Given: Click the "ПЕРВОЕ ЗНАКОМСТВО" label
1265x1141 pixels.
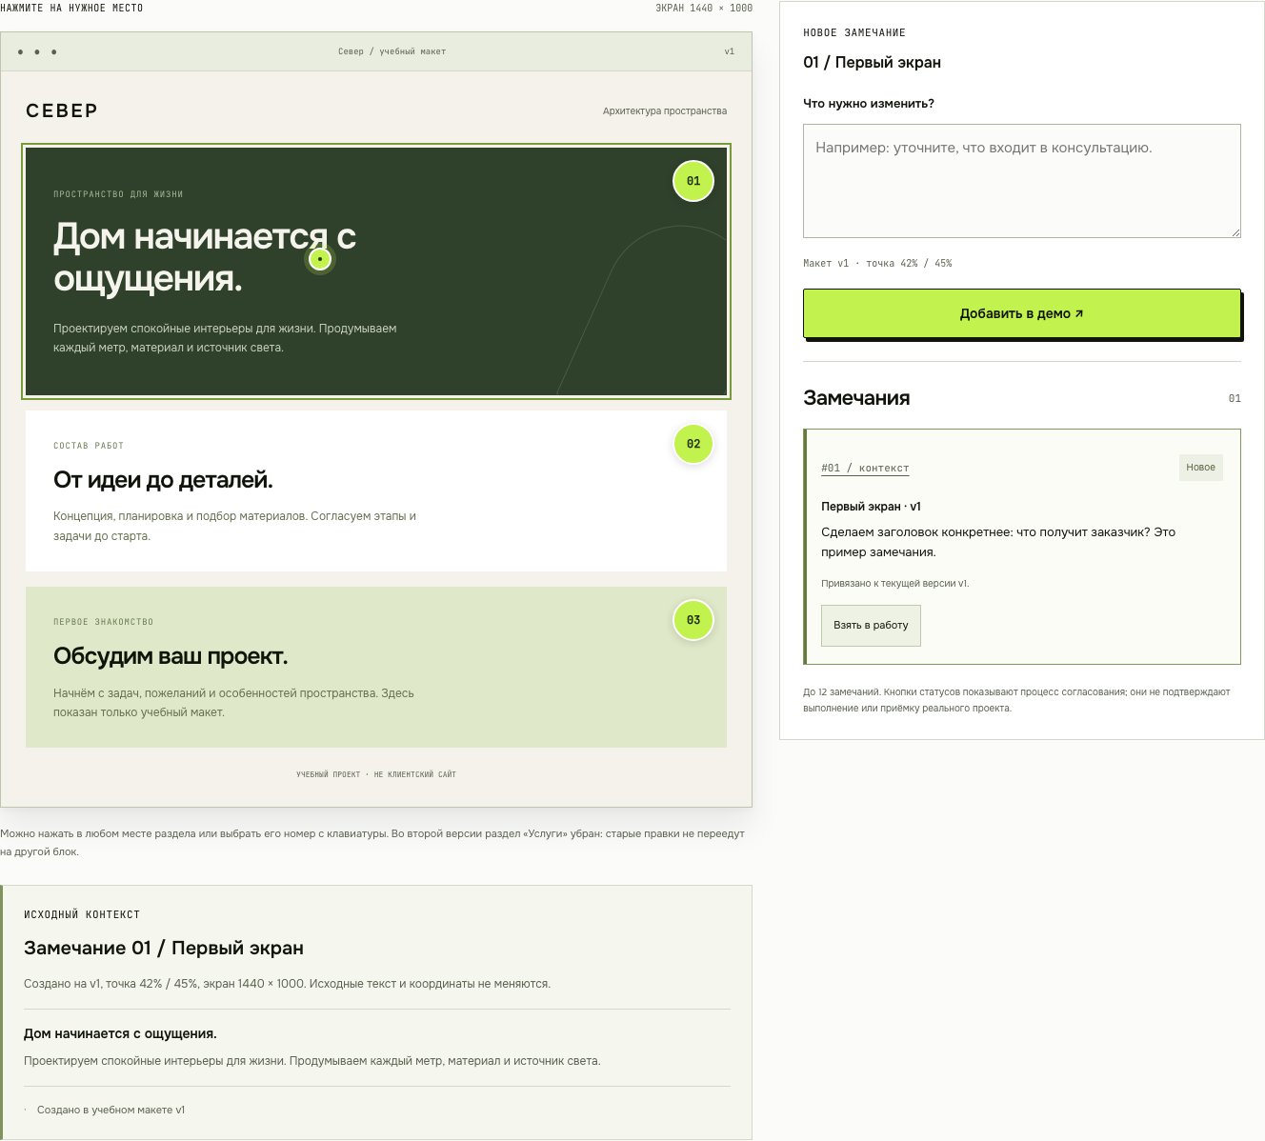Looking at the screenshot, I should click(103, 622).
